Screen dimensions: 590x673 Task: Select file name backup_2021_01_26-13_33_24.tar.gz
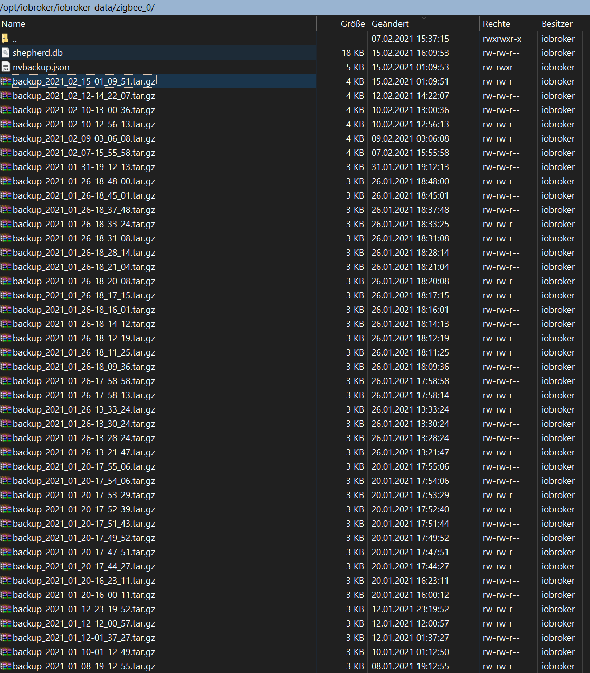point(84,409)
